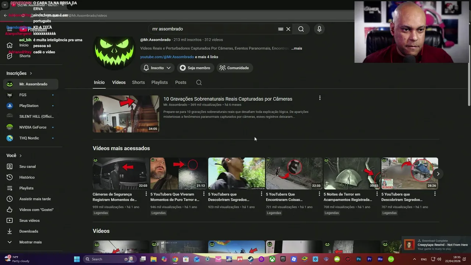This screenshot has width=471, height=265.
Task: Switch to the Playlists channel tab
Action: [x=159, y=82]
